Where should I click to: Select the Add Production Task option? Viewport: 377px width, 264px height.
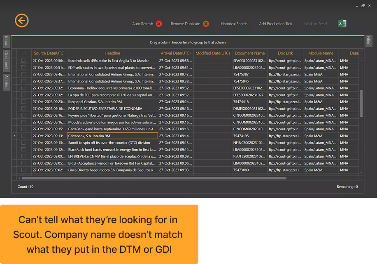pos(275,24)
